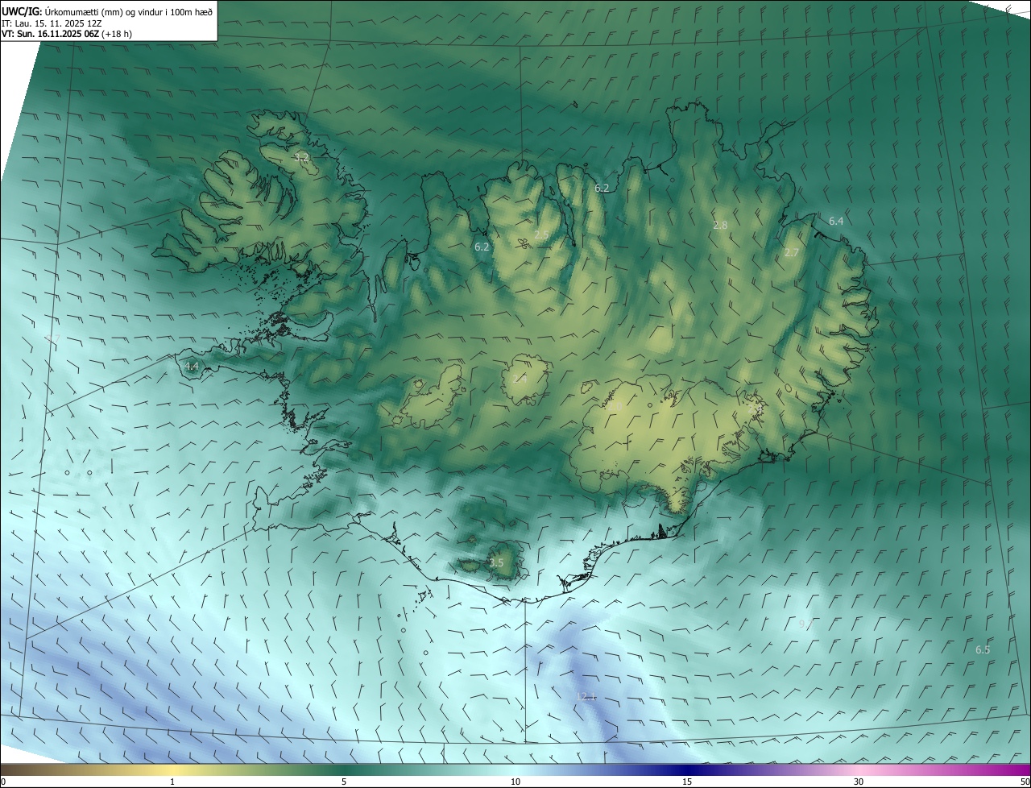This screenshot has height=788, width=1031.
Task: Click the "3.5" value label
Action: pos(496,563)
